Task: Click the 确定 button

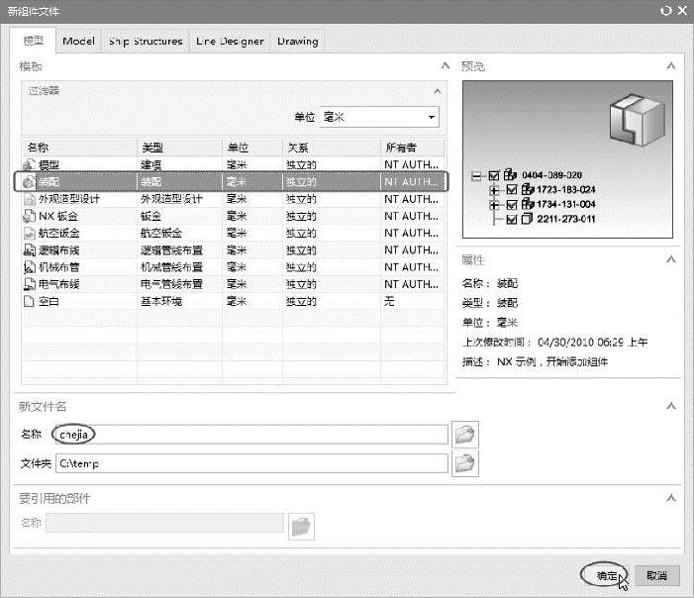Action: 606,575
